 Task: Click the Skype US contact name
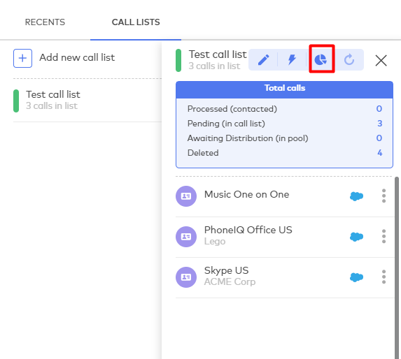tap(226, 270)
